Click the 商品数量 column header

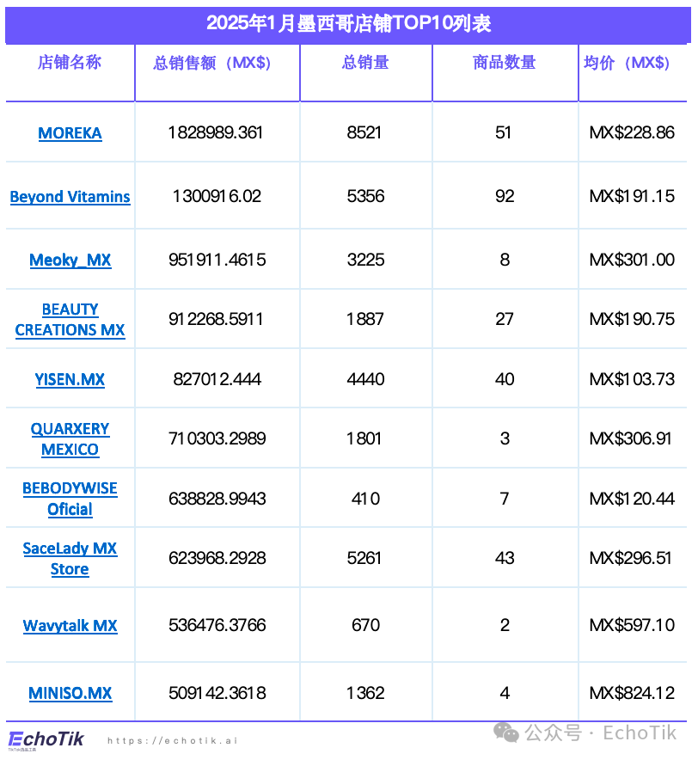[504, 62]
